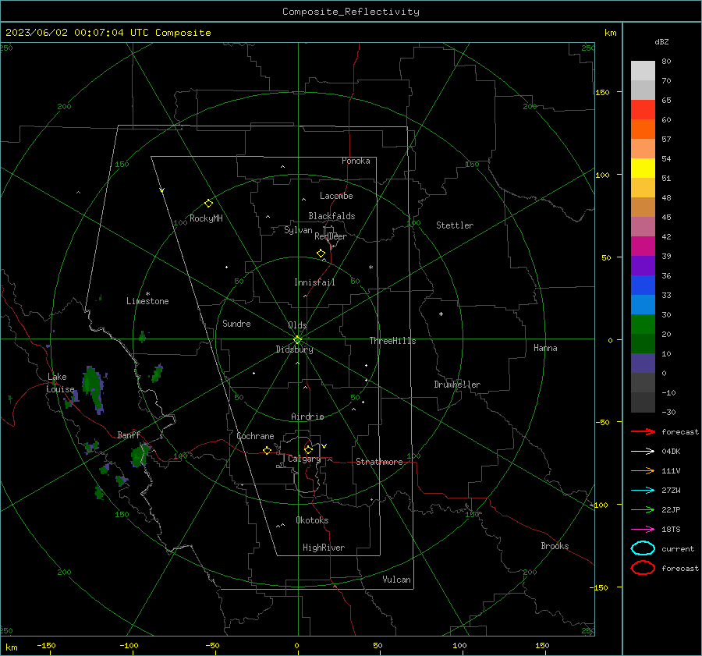
Task: Click the RockyMH label on map
Action: point(206,218)
